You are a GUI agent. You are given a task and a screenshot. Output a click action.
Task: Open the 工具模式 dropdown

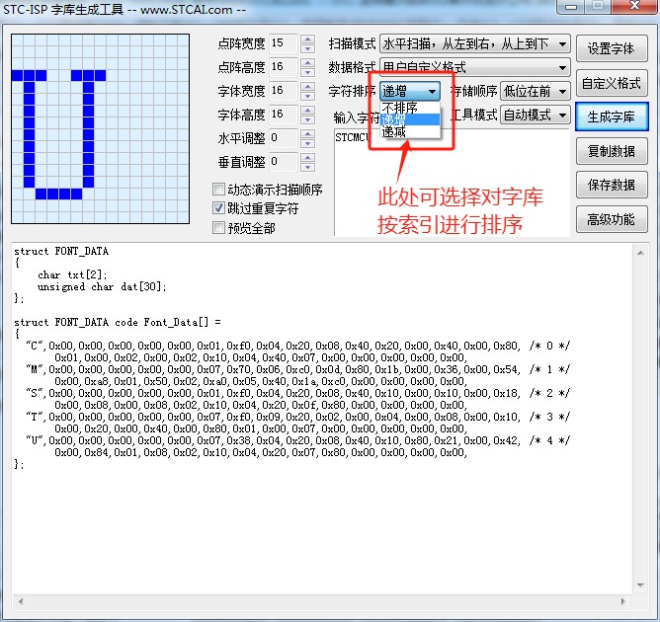(536, 115)
